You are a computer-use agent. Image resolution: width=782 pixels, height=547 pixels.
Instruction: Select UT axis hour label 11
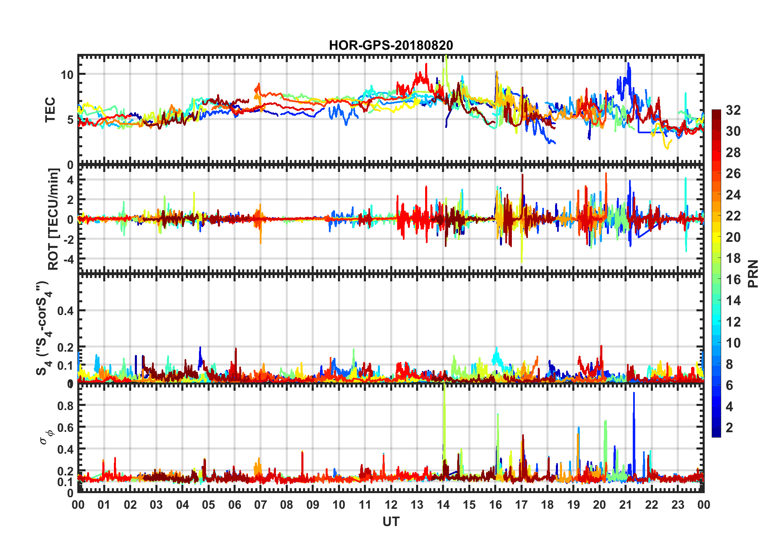[x=365, y=505]
